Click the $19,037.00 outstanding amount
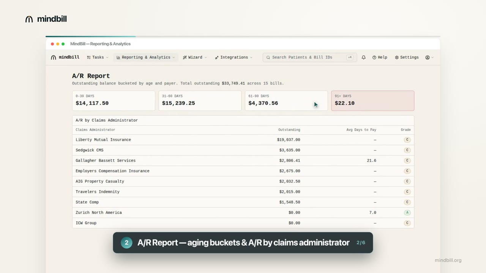 (x=289, y=140)
